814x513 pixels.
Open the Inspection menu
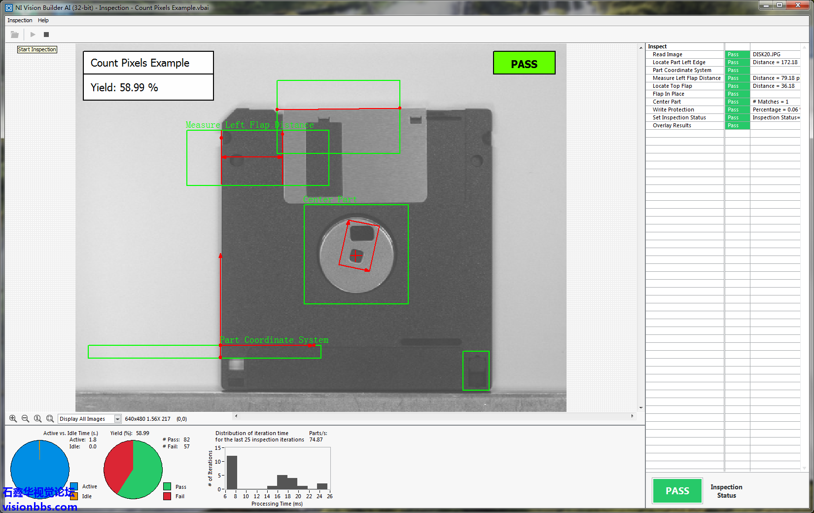(20, 20)
